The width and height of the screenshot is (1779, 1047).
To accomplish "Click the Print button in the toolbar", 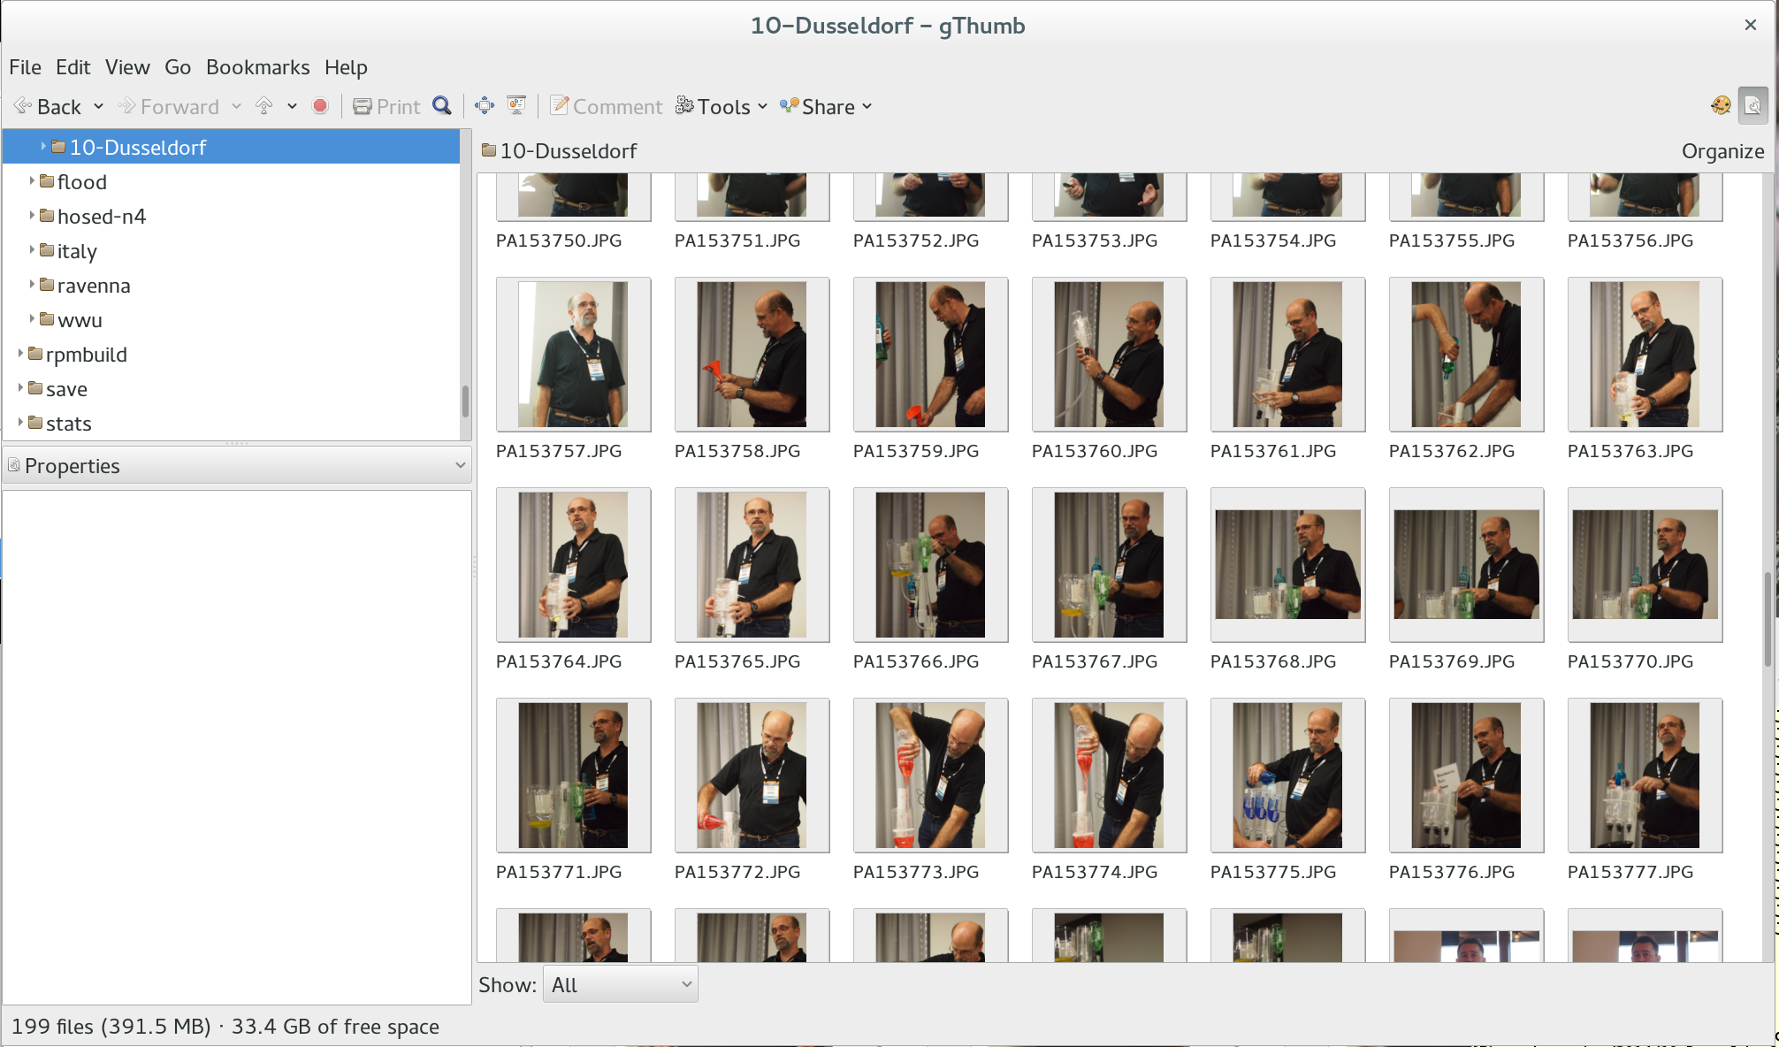I will 386,107.
